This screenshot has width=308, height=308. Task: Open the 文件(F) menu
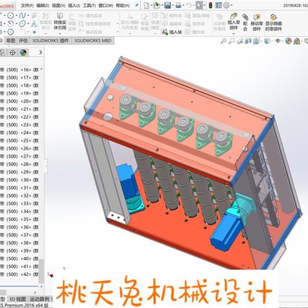(27, 6)
